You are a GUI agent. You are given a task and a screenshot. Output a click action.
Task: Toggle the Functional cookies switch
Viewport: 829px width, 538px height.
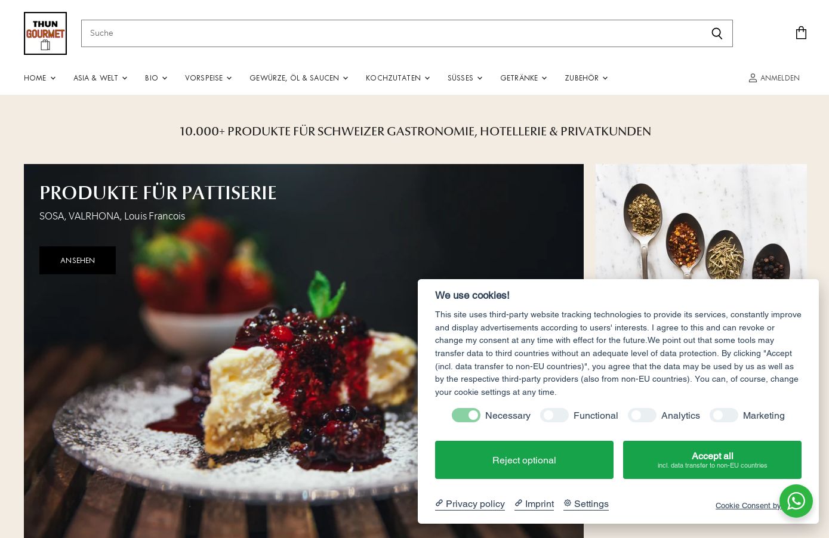554,415
